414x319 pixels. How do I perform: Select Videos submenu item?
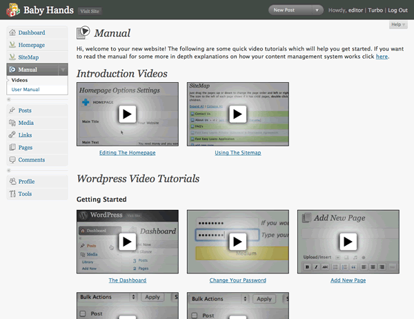[x=19, y=80]
